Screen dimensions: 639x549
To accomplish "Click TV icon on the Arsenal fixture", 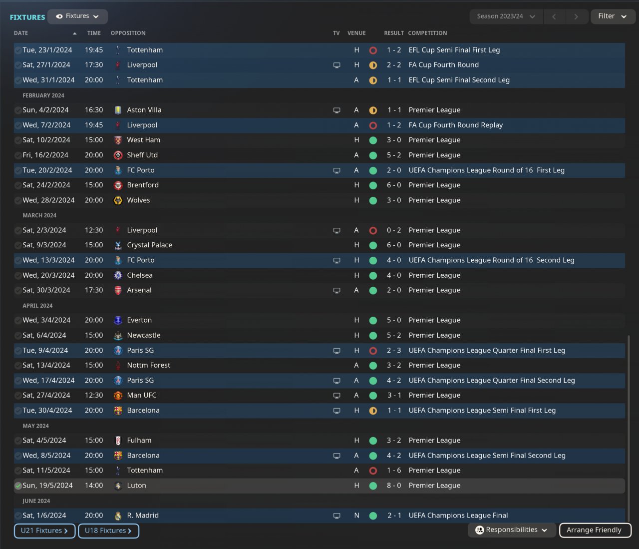I will [x=337, y=290].
